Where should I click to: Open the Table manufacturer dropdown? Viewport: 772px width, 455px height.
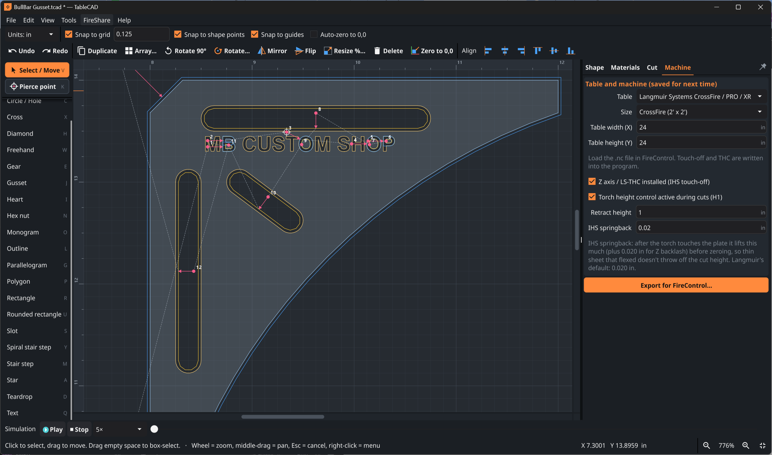[701, 96]
